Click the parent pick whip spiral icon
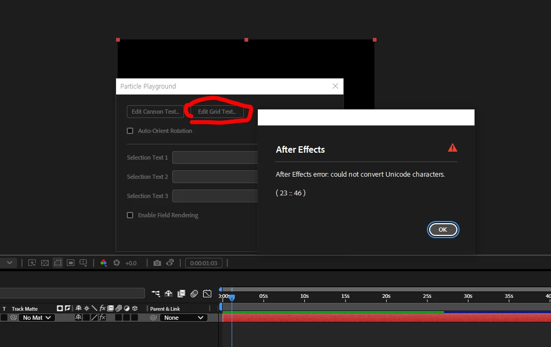The image size is (551, 347). point(153,318)
